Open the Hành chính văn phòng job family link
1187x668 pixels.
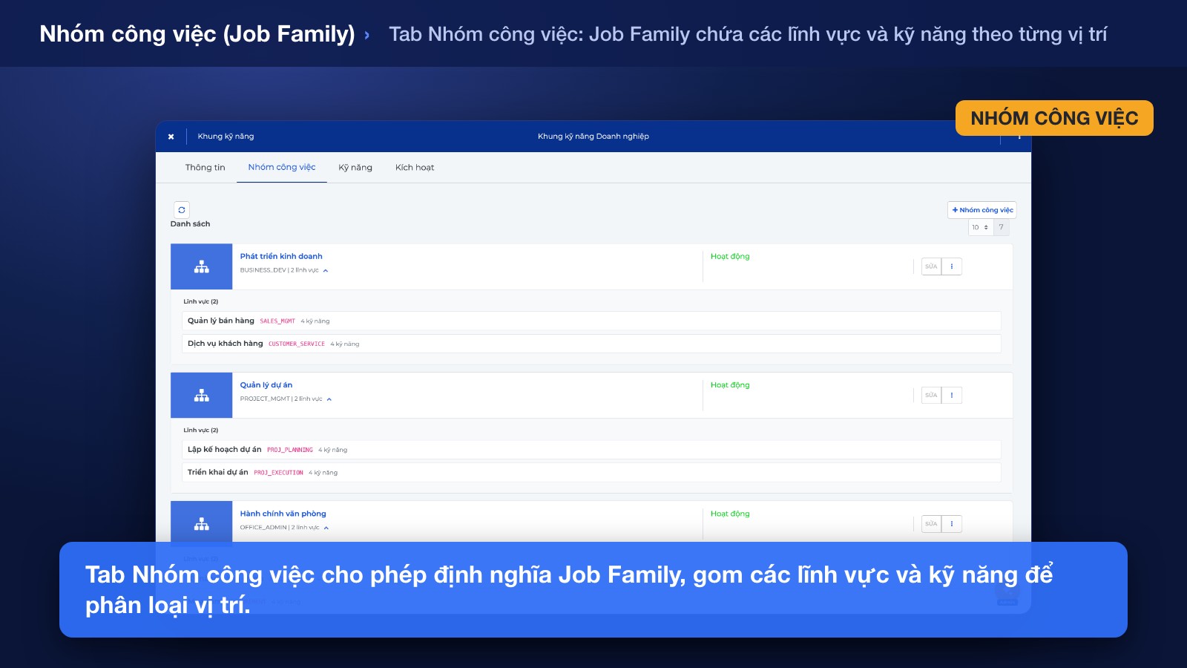tap(283, 514)
